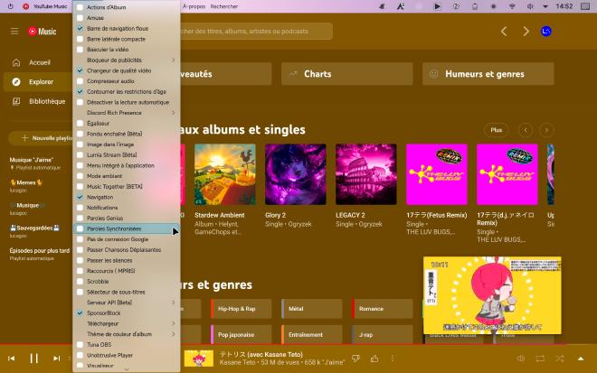The image size is (597, 373).
Task: Enable the Amuse plugin checkbox
Action: click(80, 18)
